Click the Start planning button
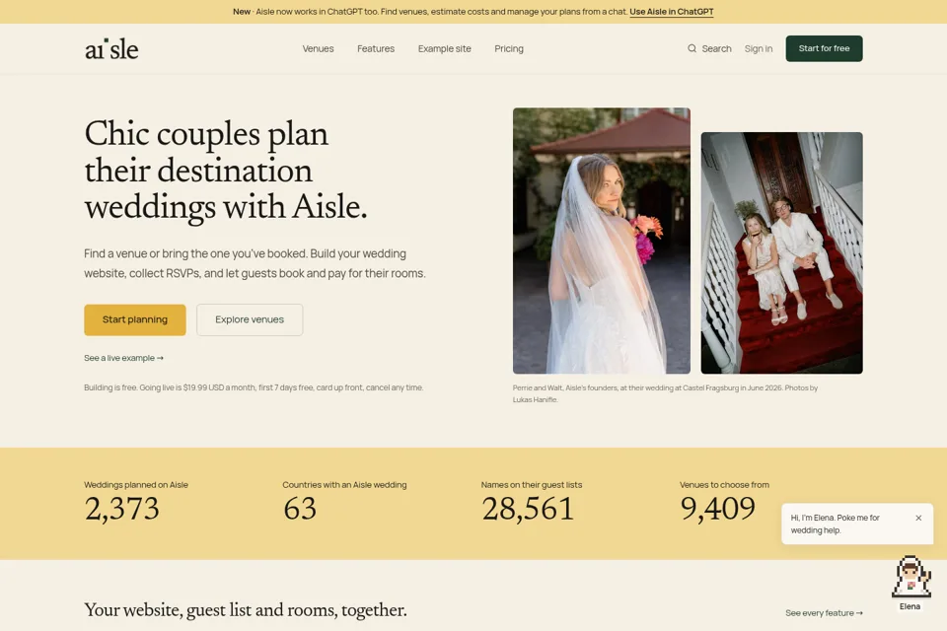 pos(135,319)
